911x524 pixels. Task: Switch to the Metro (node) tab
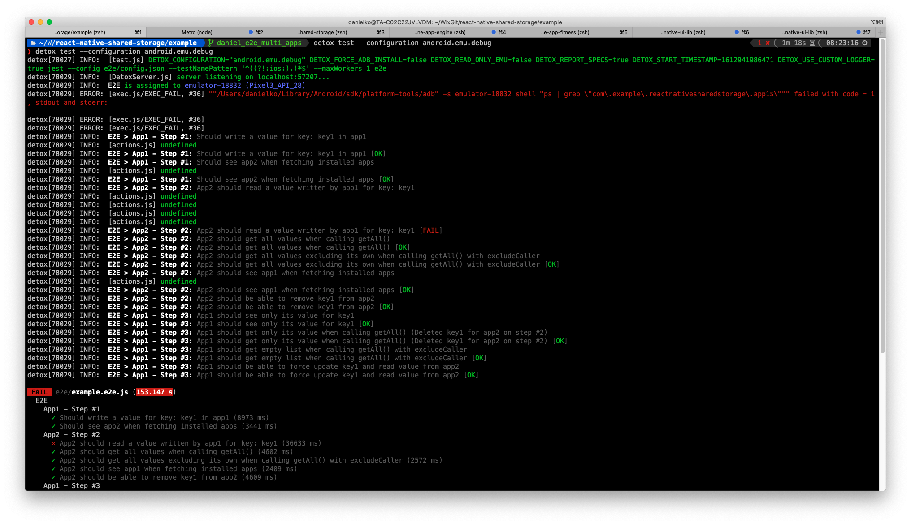click(x=197, y=32)
